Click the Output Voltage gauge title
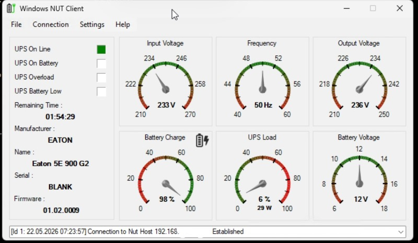 (x=358, y=43)
